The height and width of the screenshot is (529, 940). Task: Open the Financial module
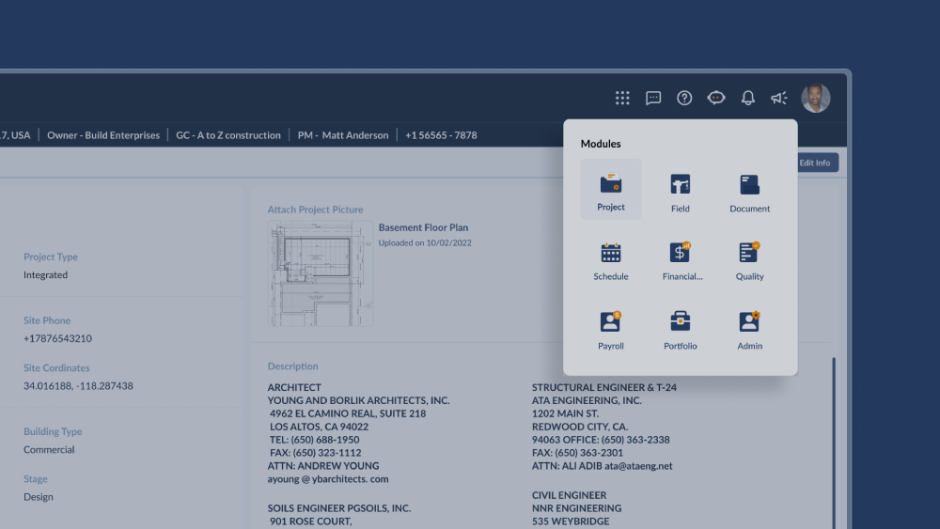682,261
